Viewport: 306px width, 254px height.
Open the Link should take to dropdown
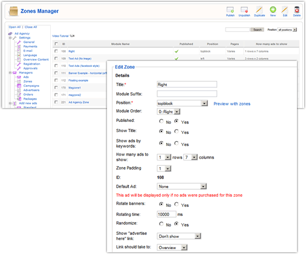pyautogui.click(x=172, y=247)
